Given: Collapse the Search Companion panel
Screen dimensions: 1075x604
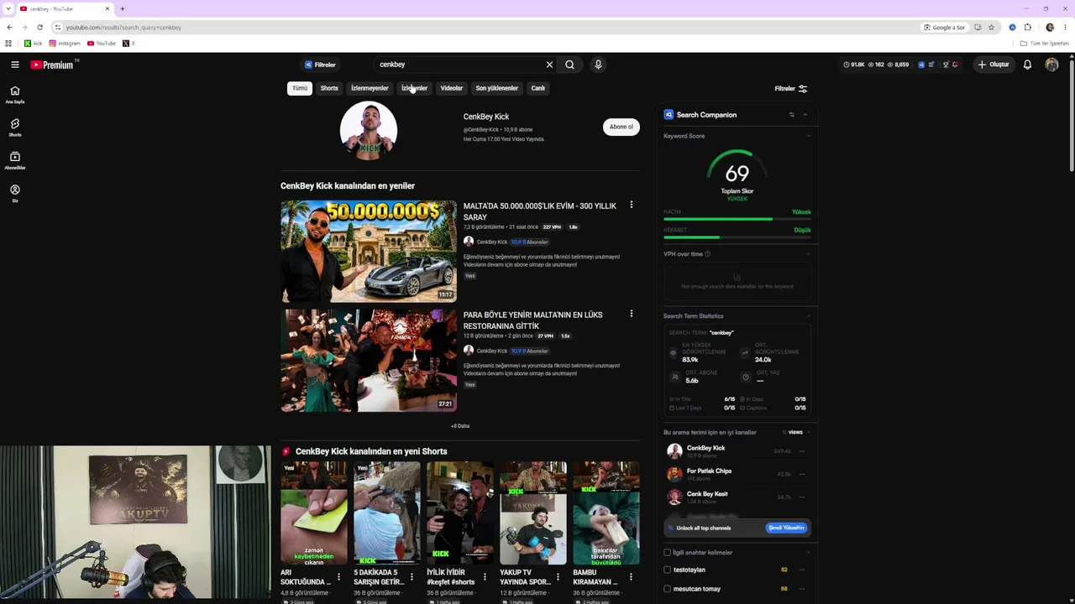Looking at the screenshot, I should pos(805,115).
